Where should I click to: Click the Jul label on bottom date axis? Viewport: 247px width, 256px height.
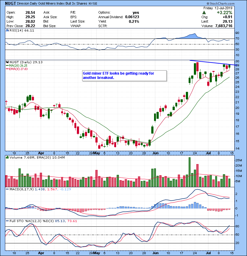pos(208,253)
